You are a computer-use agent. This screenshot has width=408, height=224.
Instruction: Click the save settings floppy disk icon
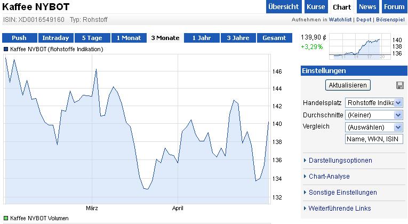pos(400,86)
